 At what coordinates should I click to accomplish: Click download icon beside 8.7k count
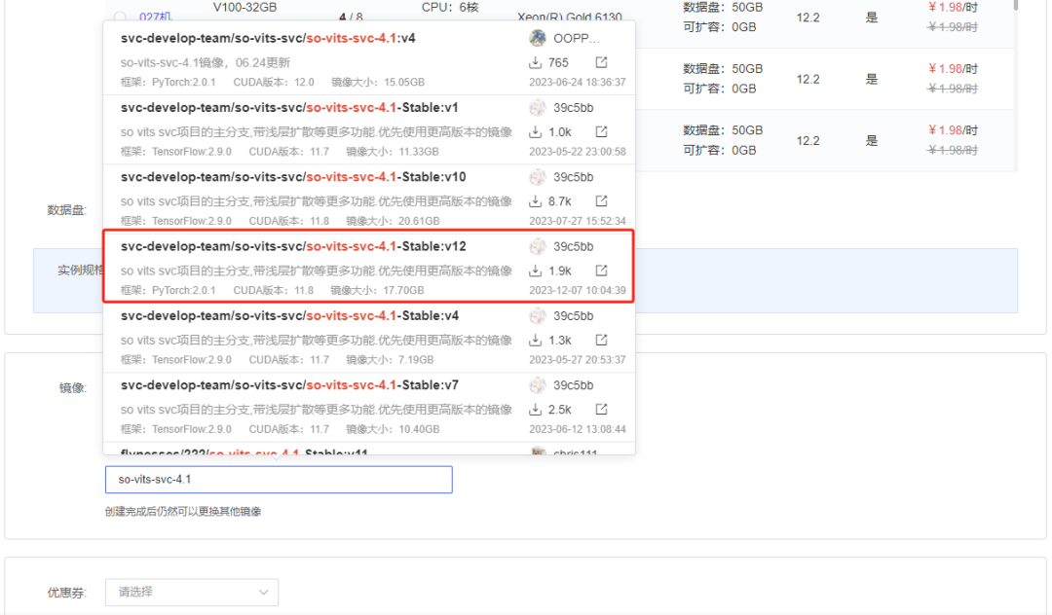[x=536, y=201]
